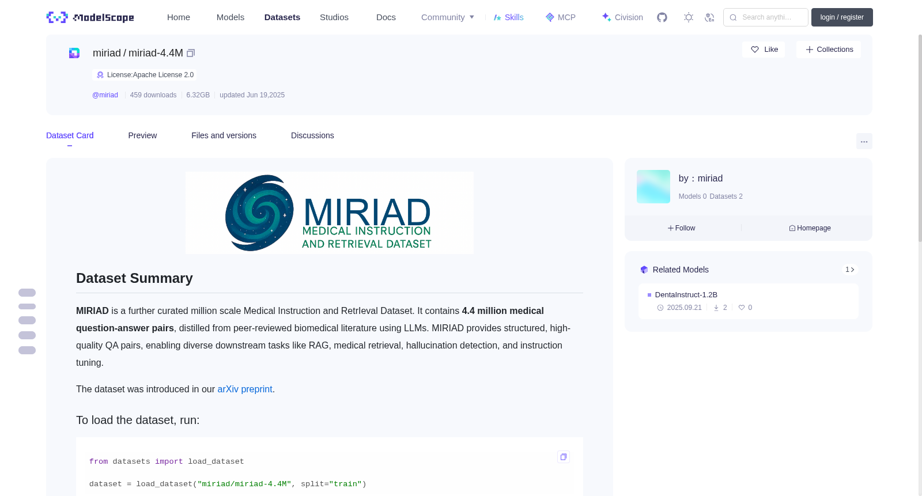Copy the dataset name miriad-4.4M
The image size is (922, 496).
pyautogui.click(x=191, y=53)
